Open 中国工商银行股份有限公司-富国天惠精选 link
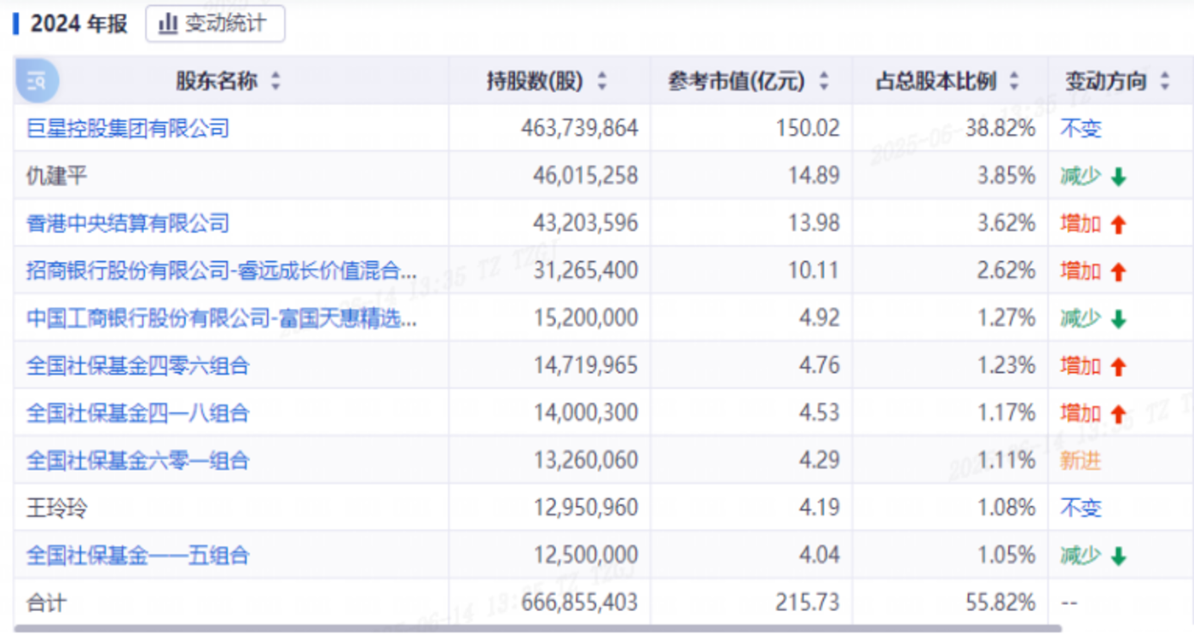Viewport: 1194px width, 634px height. [222, 318]
